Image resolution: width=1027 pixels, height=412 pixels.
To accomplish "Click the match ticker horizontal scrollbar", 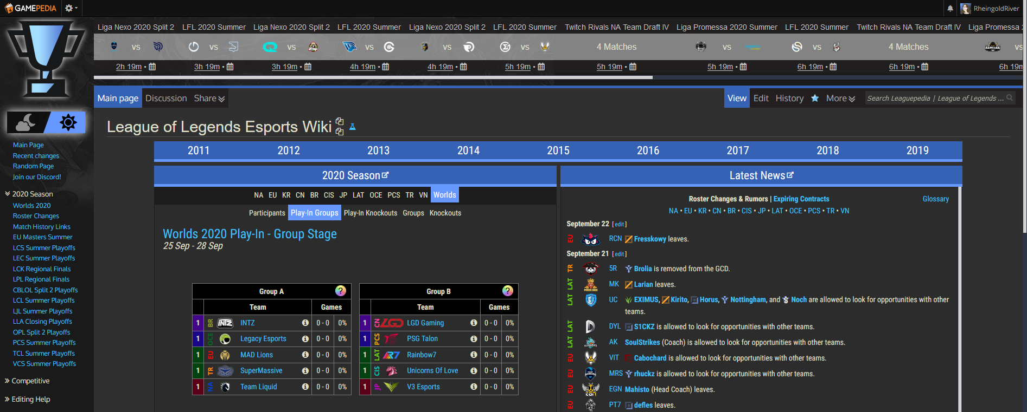I will point(373,77).
